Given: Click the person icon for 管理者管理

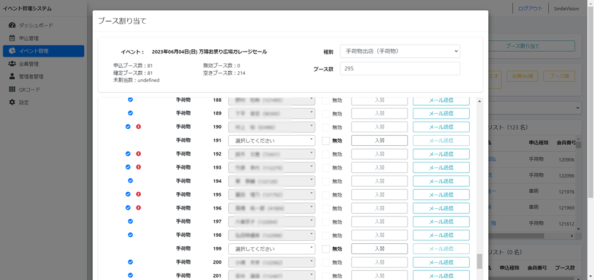Looking at the screenshot, I should click(12, 77).
